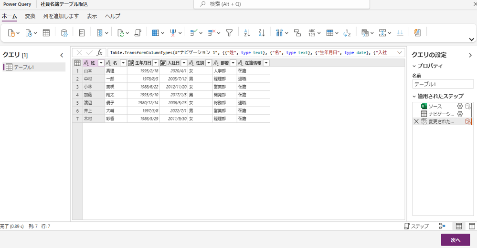Open the 在籍情報 column filter dropdown
Screen dimensions: 477x248
[x=266, y=63]
